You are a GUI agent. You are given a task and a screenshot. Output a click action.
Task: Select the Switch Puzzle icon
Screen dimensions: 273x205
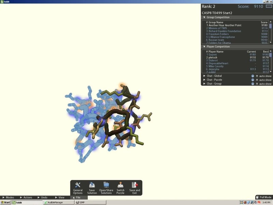tap(120, 185)
